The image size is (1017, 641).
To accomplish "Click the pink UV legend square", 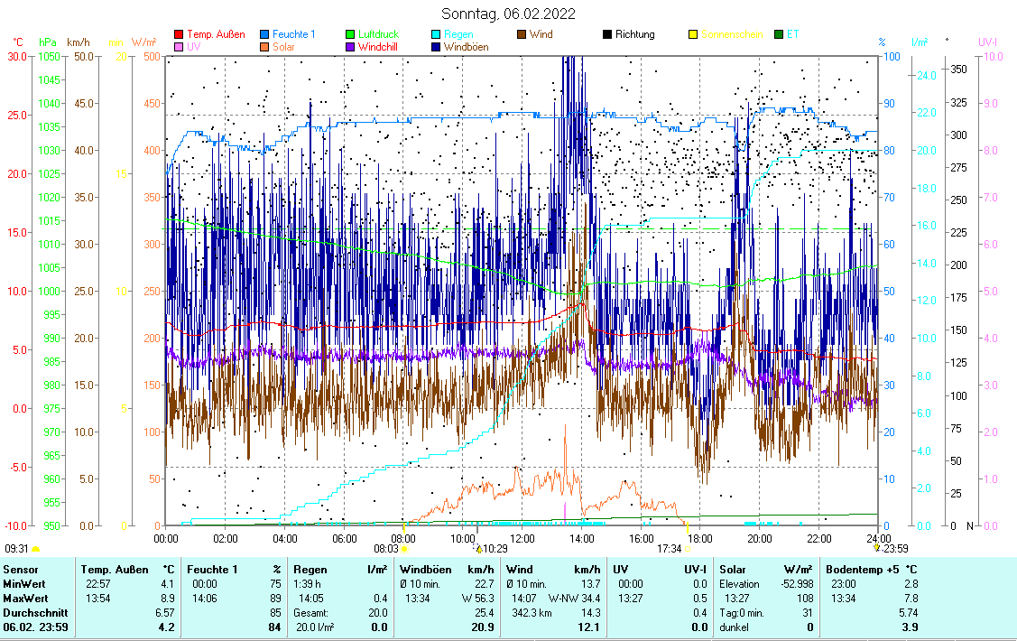I will coord(179,47).
